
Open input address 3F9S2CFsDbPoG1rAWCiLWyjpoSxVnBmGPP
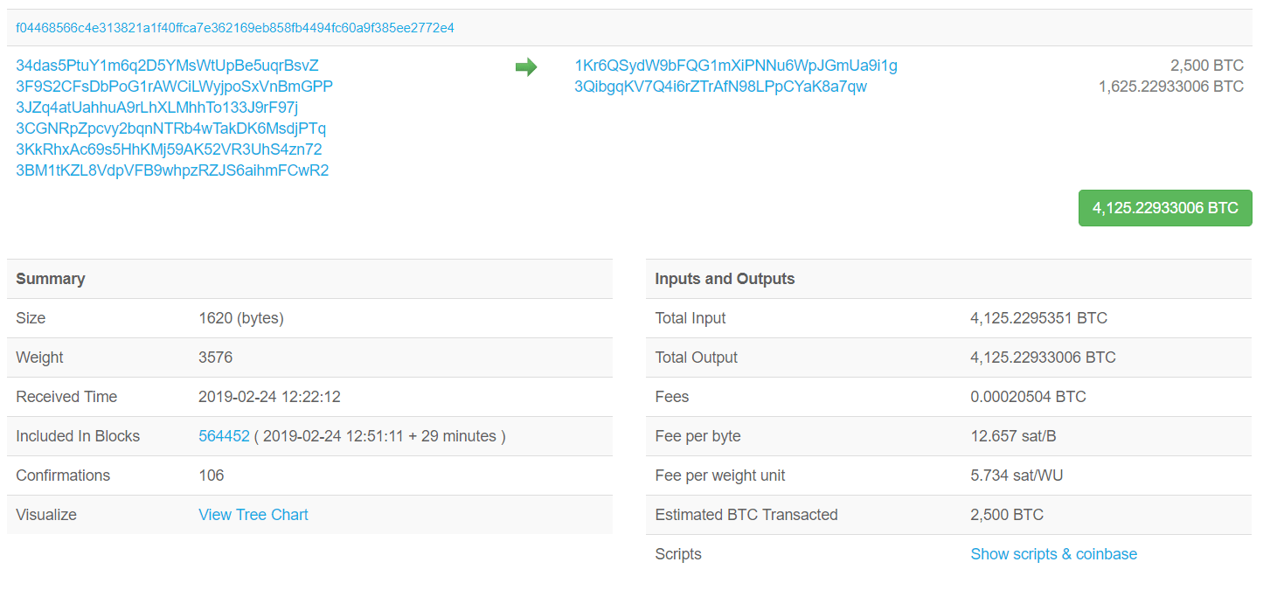[x=174, y=87]
